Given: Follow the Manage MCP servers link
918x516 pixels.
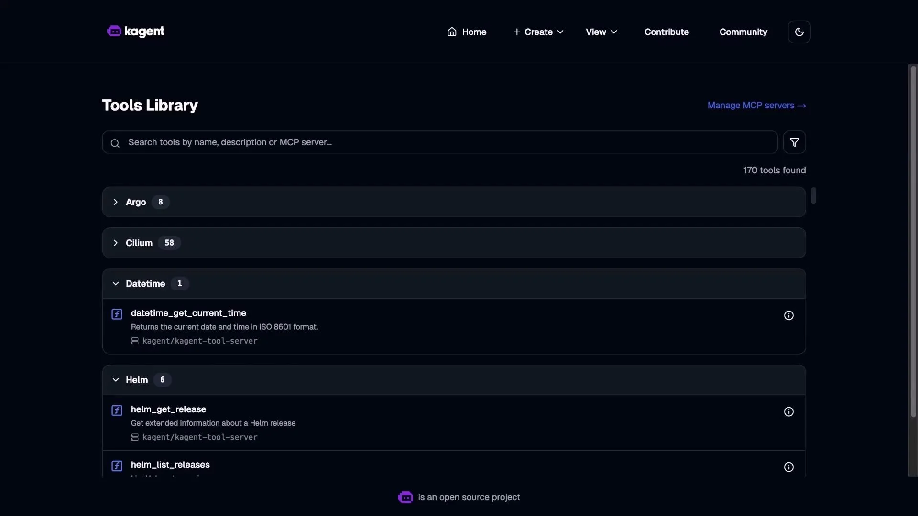Looking at the screenshot, I should [x=756, y=106].
